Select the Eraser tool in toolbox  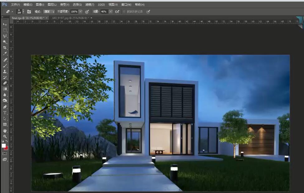5,83
